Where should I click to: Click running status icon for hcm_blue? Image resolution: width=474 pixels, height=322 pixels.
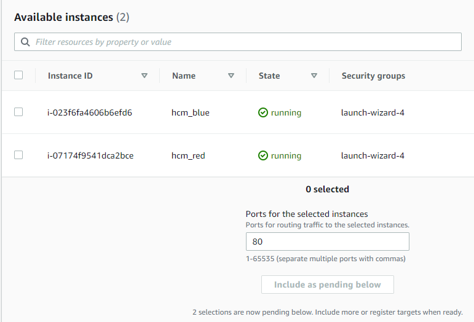pos(263,112)
